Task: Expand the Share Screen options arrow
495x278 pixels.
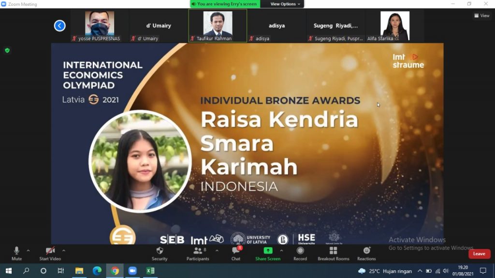Action: [281, 250]
